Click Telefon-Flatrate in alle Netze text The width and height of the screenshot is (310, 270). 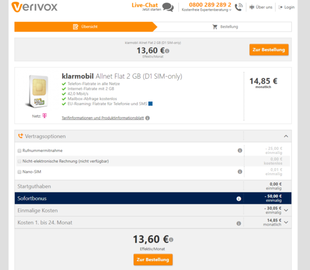tap(94, 84)
